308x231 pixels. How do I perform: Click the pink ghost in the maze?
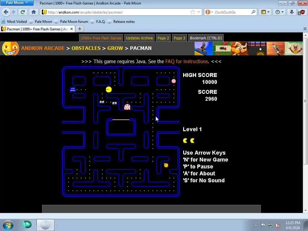(127, 107)
